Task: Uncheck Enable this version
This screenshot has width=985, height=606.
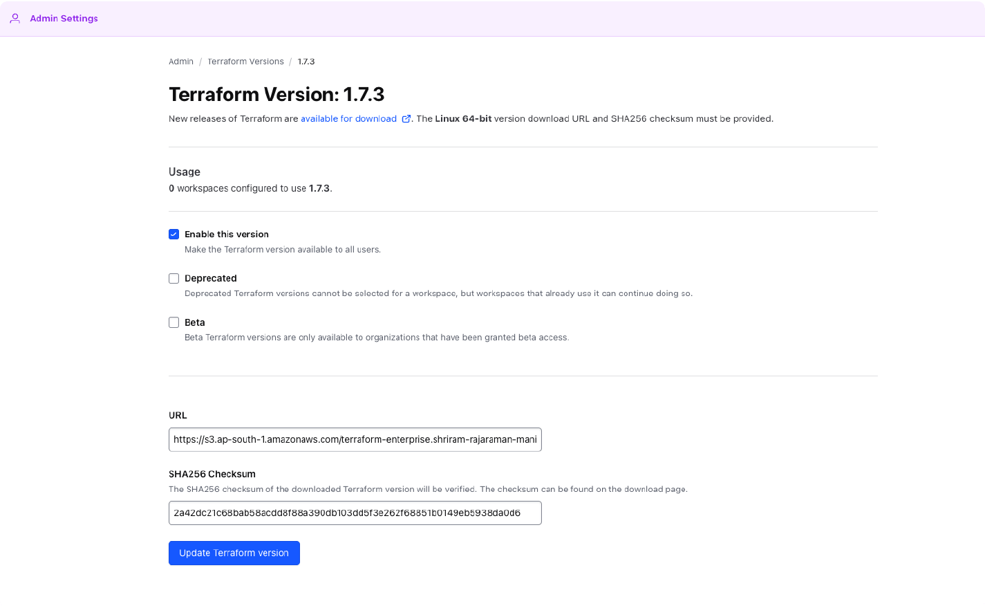Action: pos(173,234)
